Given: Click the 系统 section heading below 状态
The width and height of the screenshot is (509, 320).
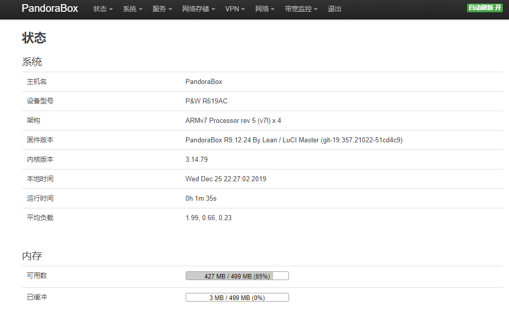Looking at the screenshot, I should tap(32, 62).
